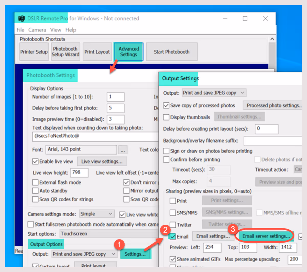Click the Print settings button
Image resolution: width=307 pixels, height=272 pixels.
(227, 200)
